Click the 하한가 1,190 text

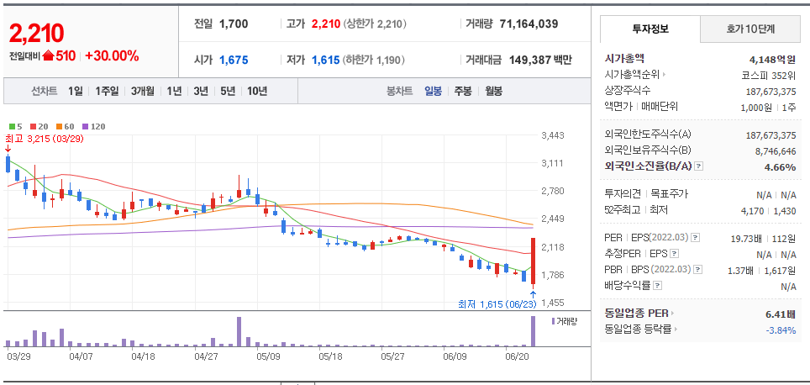[x=373, y=60]
